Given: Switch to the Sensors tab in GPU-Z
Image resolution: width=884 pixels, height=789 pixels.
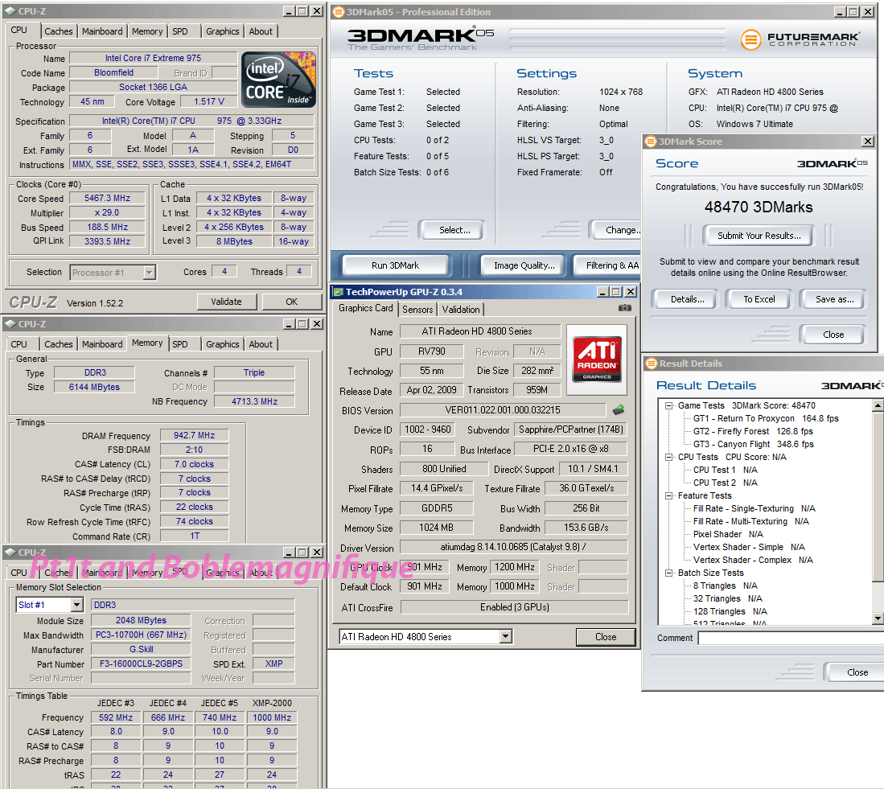Looking at the screenshot, I should (x=417, y=310).
